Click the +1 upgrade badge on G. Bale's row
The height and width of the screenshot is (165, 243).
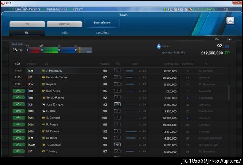pyautogui.click(x=117, y=111)
